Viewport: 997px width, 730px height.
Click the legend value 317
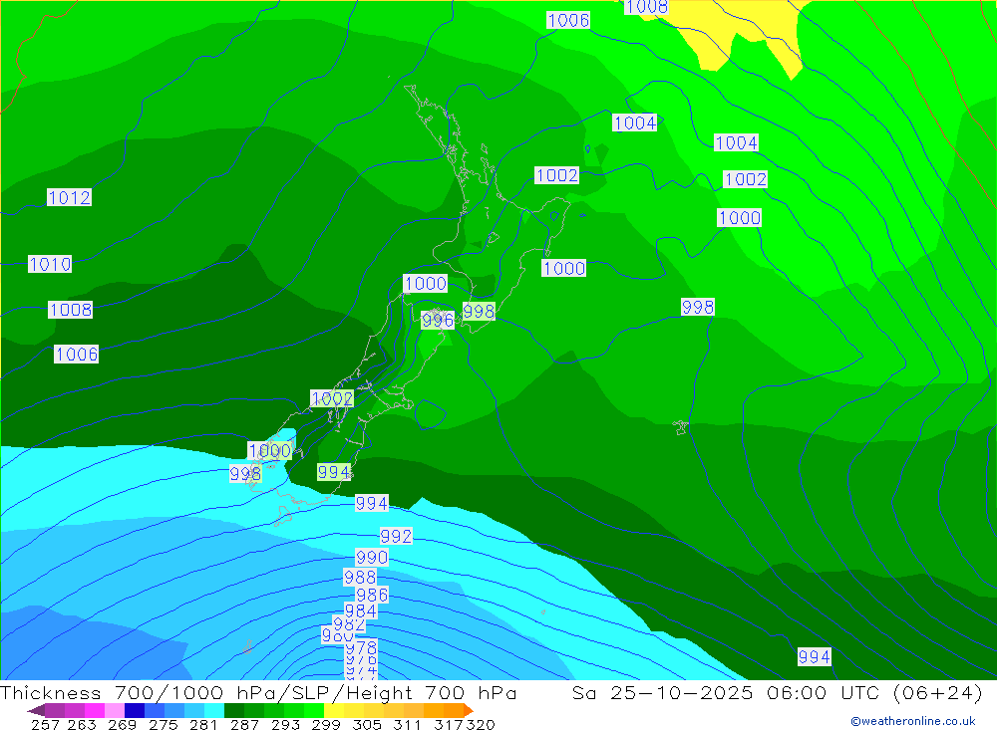449,725
